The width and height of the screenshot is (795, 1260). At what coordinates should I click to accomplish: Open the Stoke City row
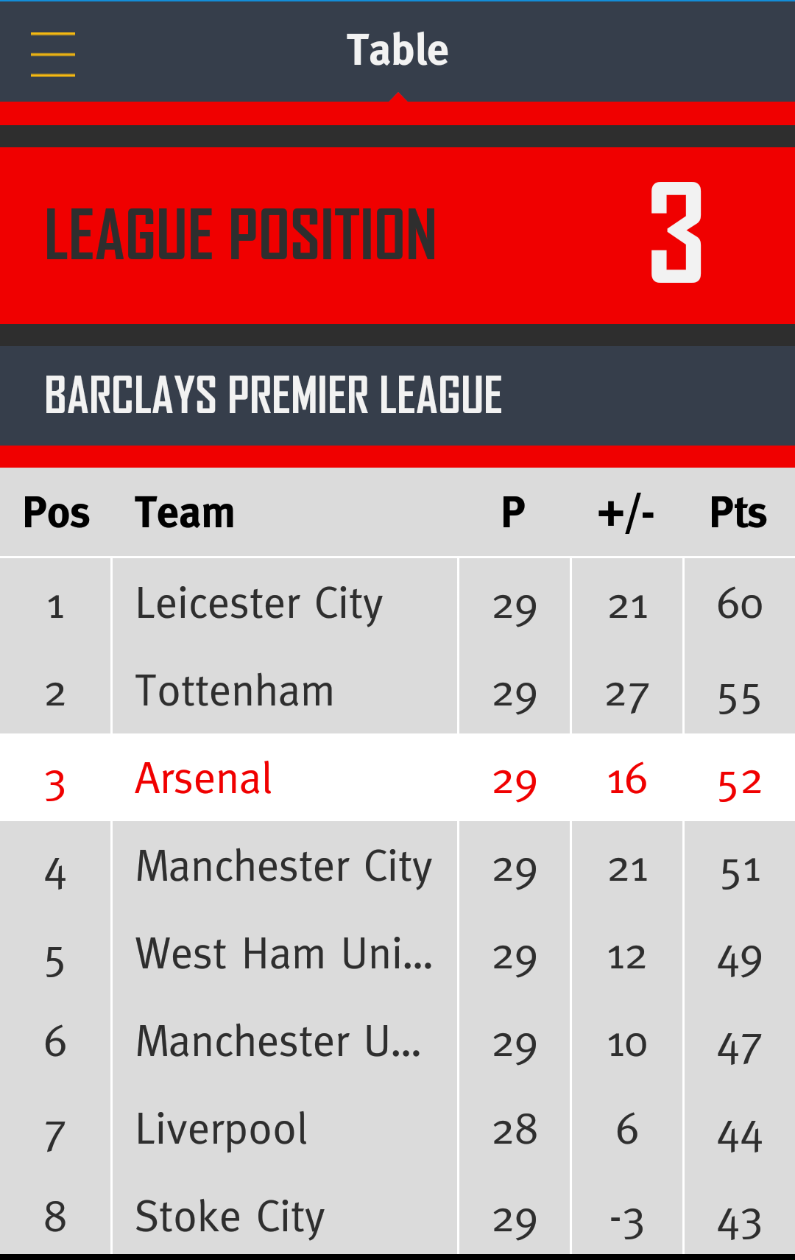coord(397,1214)
